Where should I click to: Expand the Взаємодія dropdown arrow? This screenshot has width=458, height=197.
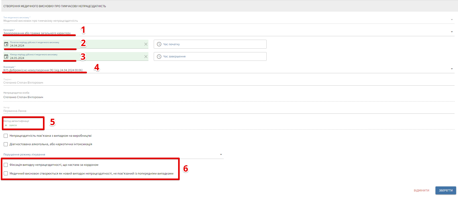click(452, 69)
